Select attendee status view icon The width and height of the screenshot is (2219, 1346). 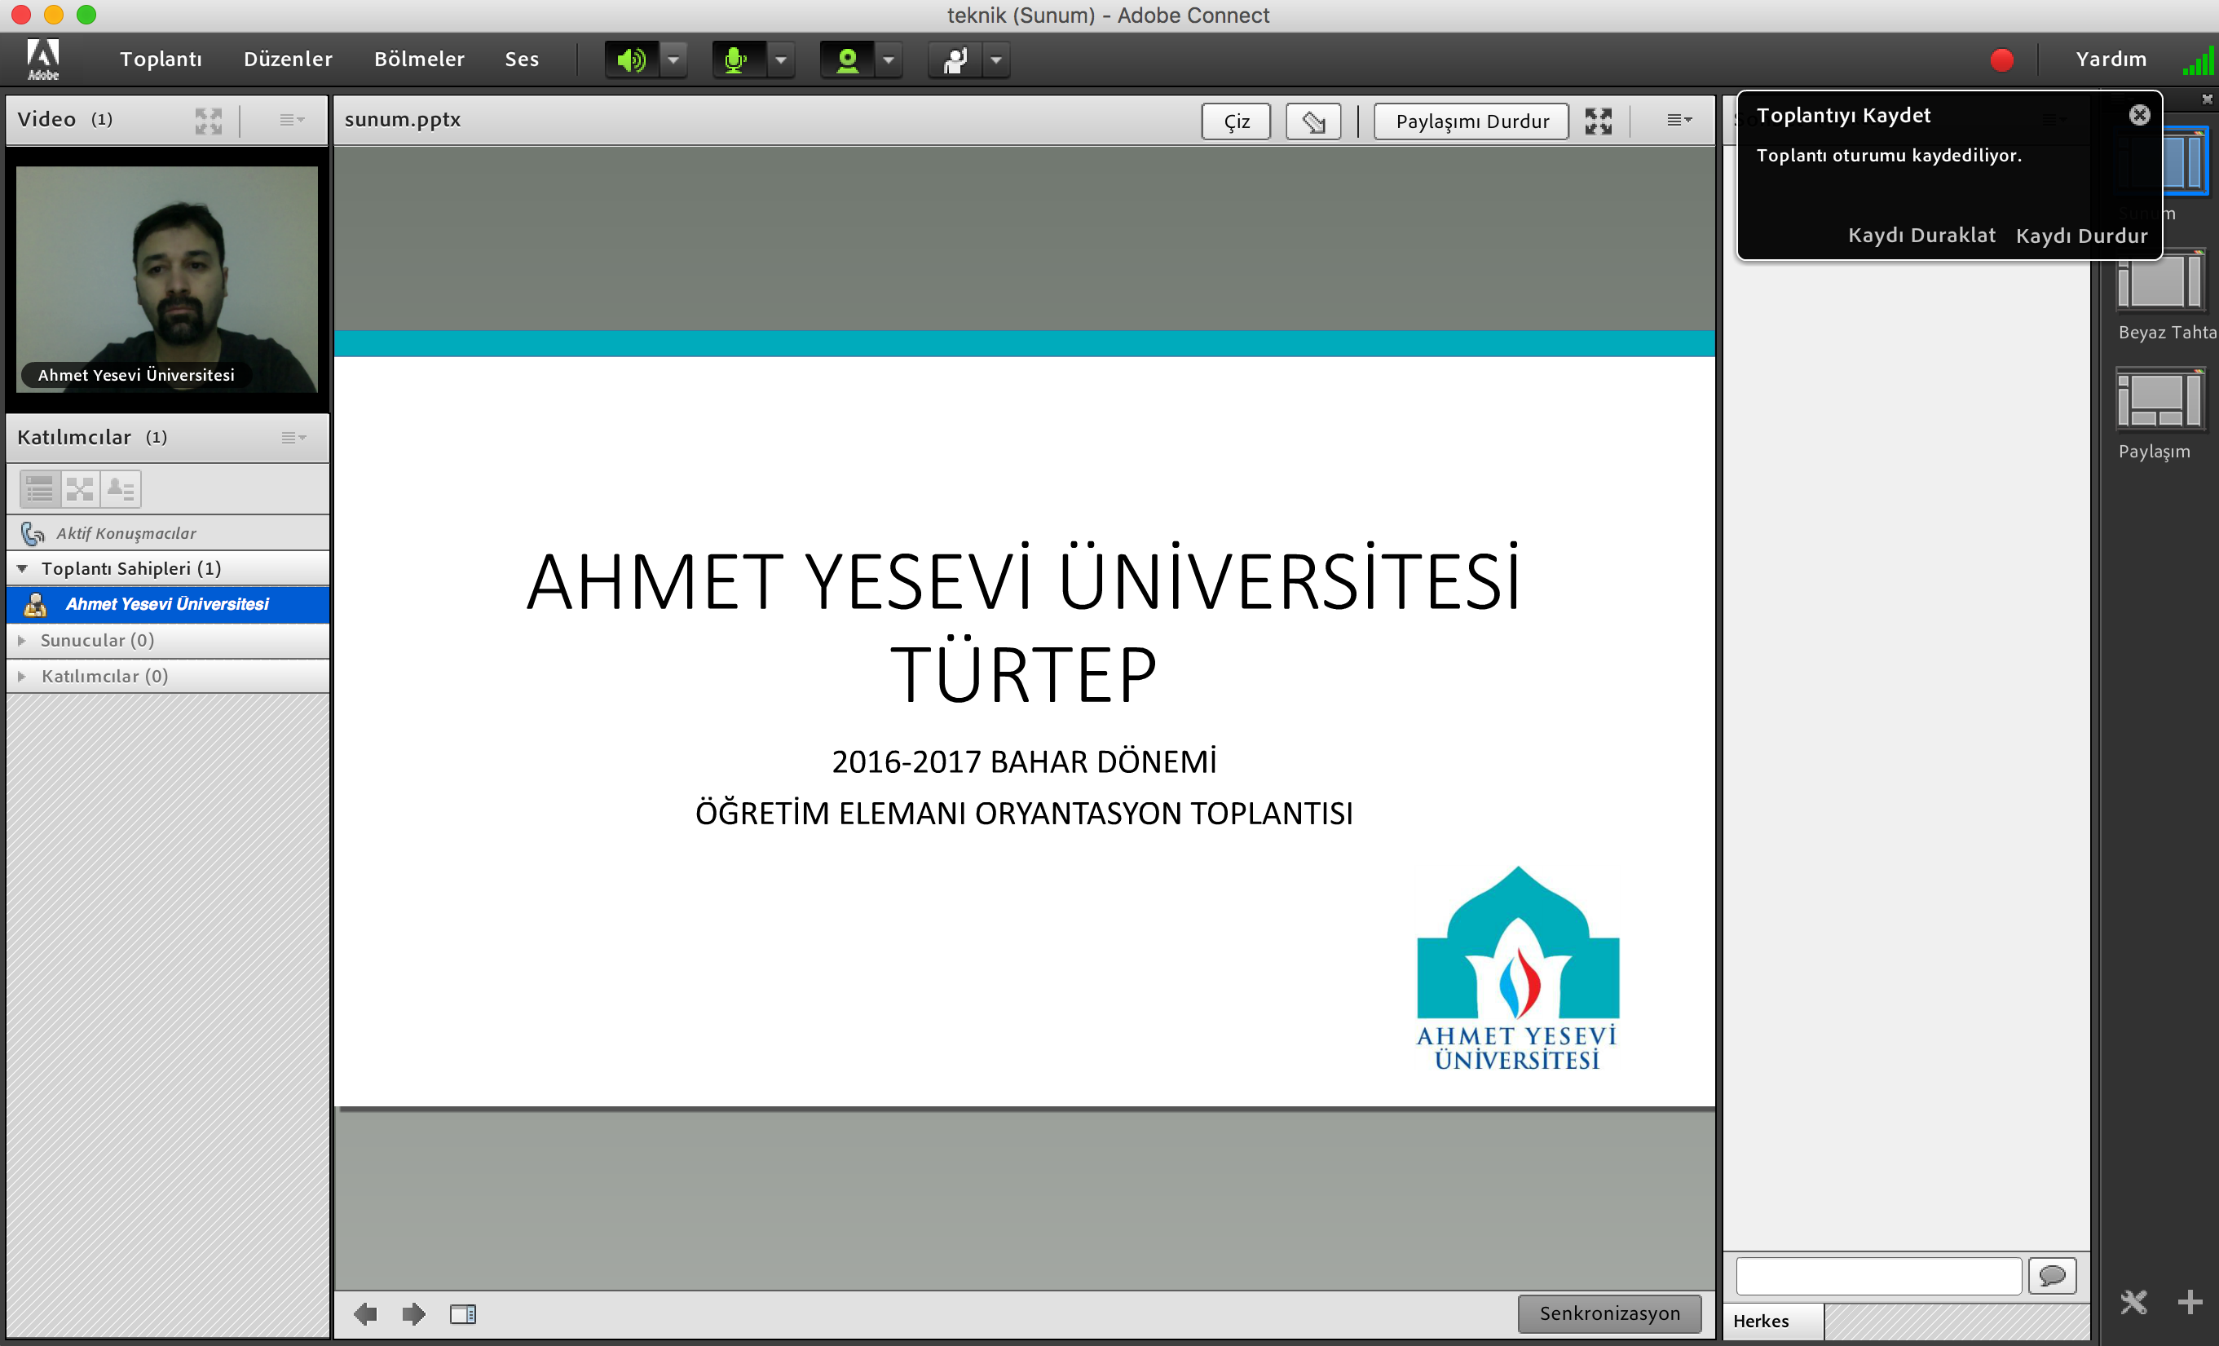121,489
